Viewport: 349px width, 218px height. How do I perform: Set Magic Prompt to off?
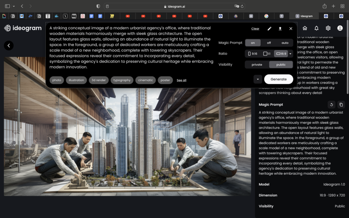(269, 43)
